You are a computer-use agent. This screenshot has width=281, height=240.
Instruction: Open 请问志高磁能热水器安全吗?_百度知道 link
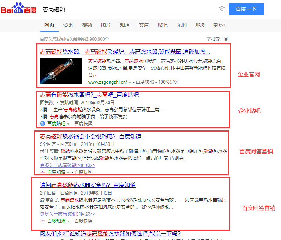tap(88, 185)
